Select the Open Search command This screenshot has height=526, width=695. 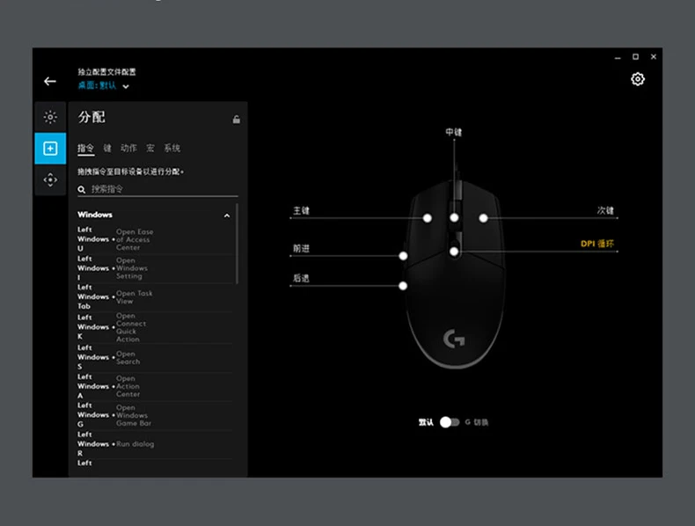155,357
